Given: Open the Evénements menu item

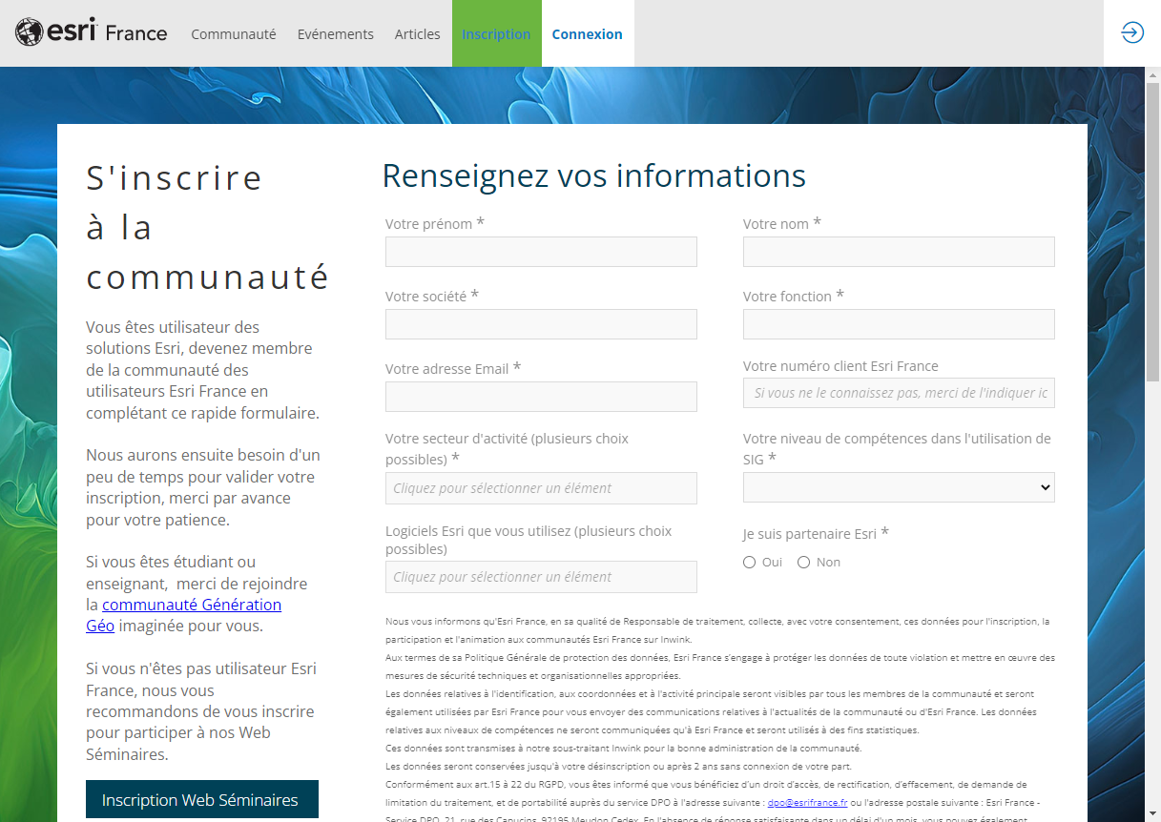Looking at the screenshot, I should [336, 33].
